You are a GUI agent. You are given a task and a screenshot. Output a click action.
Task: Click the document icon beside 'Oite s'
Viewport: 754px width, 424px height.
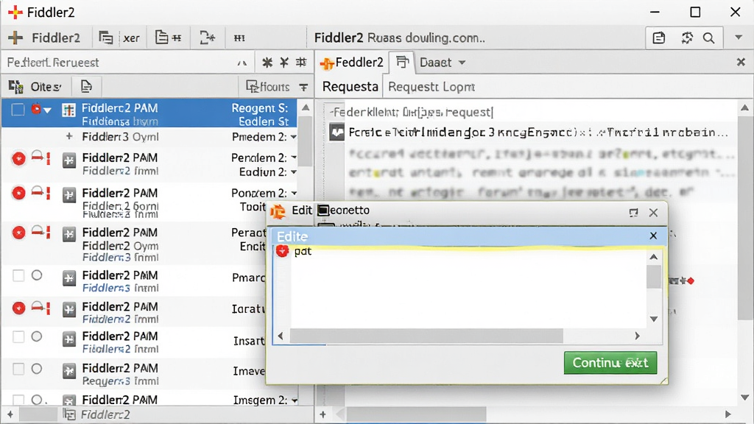(86, 87)
